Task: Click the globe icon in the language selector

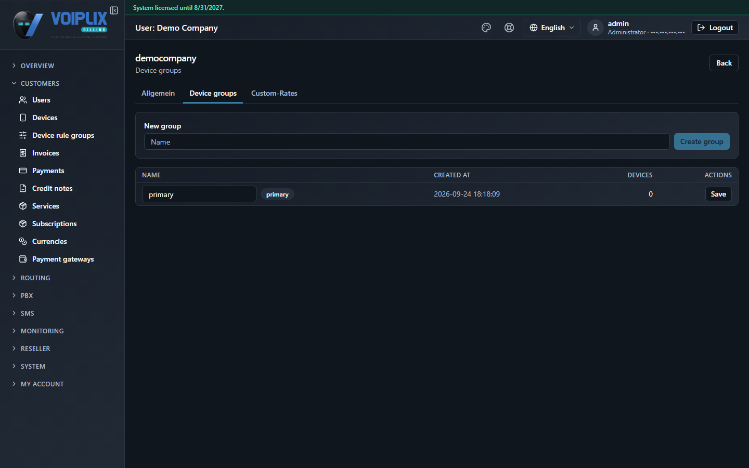Action: coord(534,28)
